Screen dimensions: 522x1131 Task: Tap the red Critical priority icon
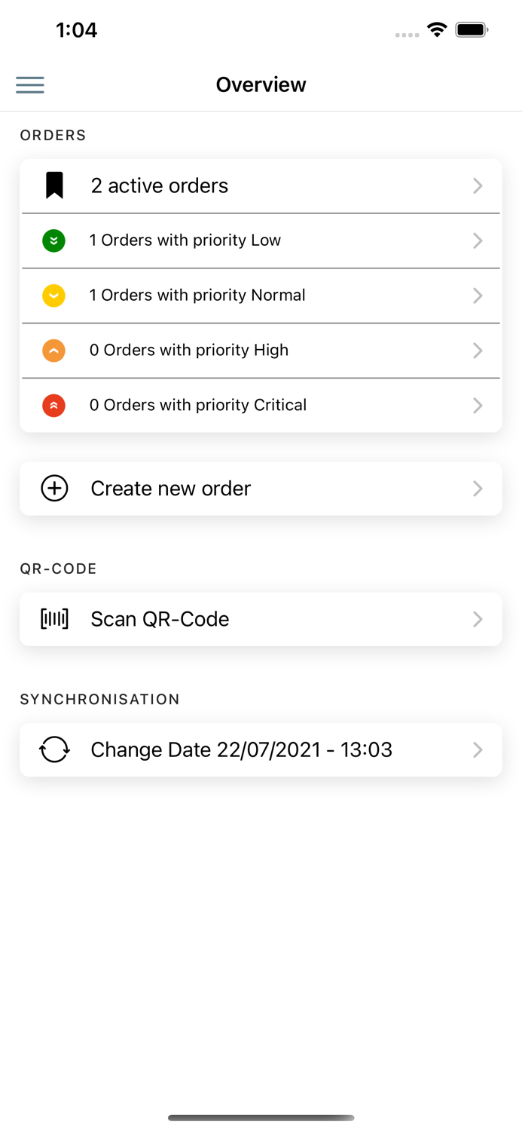point(53,406)
